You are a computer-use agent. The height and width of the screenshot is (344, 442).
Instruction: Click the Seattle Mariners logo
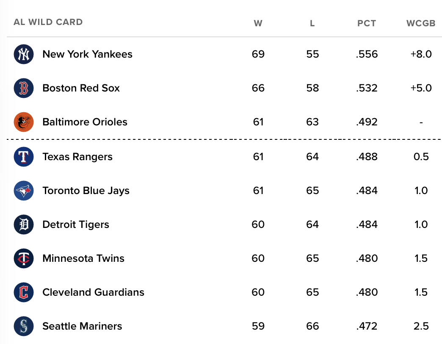pyautogui.click(x=24, y=326)
